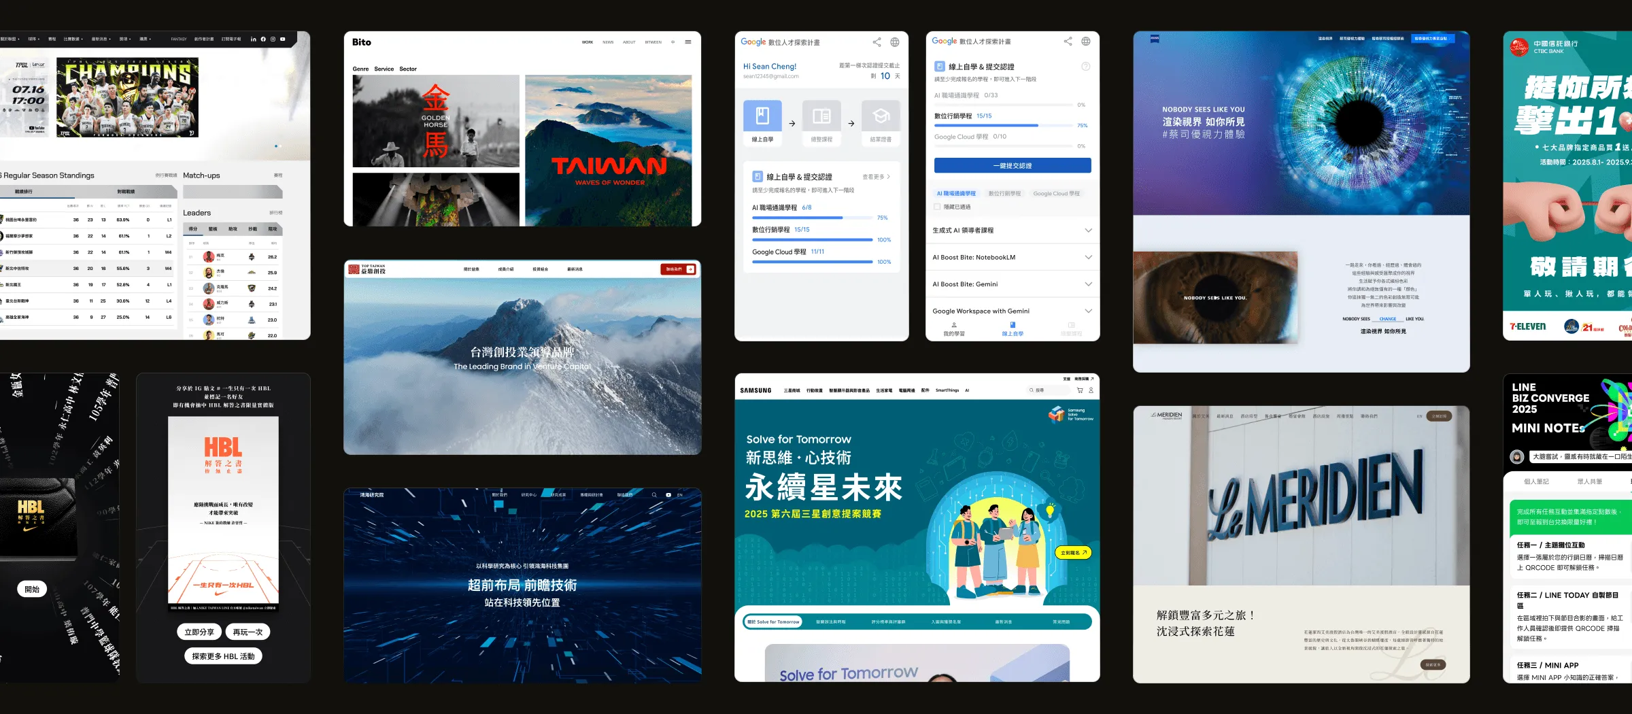Click the Google Cloud 學程 11/11 progress bar
Screen dimensions: 1632x714
813,262
